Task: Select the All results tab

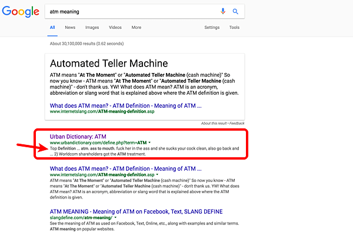Action: pos(52,28)
